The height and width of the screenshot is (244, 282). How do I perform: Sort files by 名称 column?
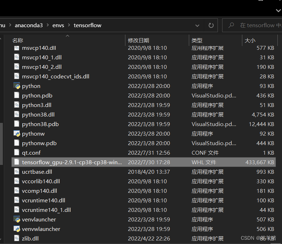pyautogui.click(x=18, y=40)
